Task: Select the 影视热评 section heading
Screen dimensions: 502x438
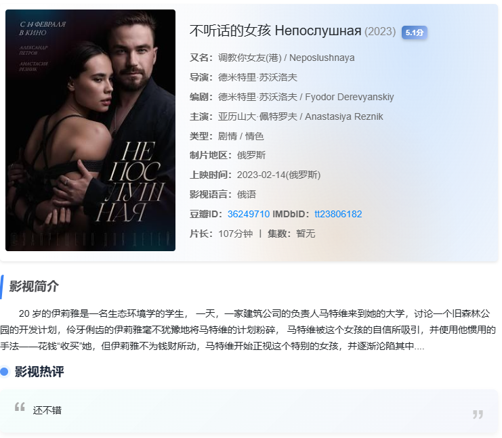Action: pos(39,372)
